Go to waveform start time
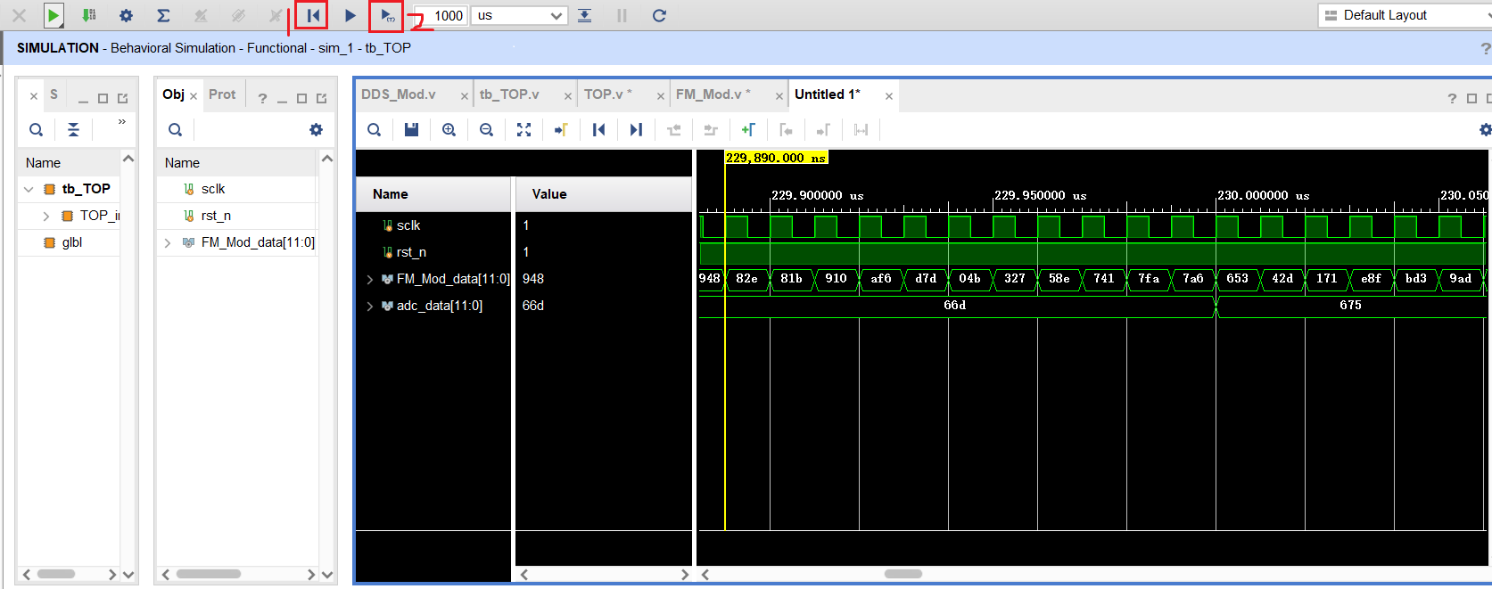Viewport: 1492px width, 589px height. tap(598, 130)
